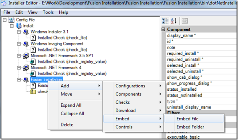Click the install node icon
Viewport: 238px width, 140px height.
[19, 26]
